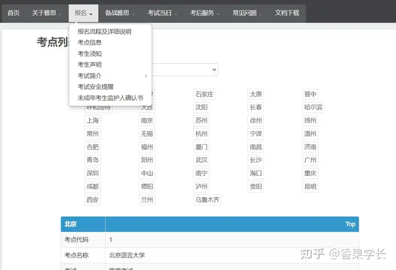
Task: Click the 南京 city link
Action: 147,120
